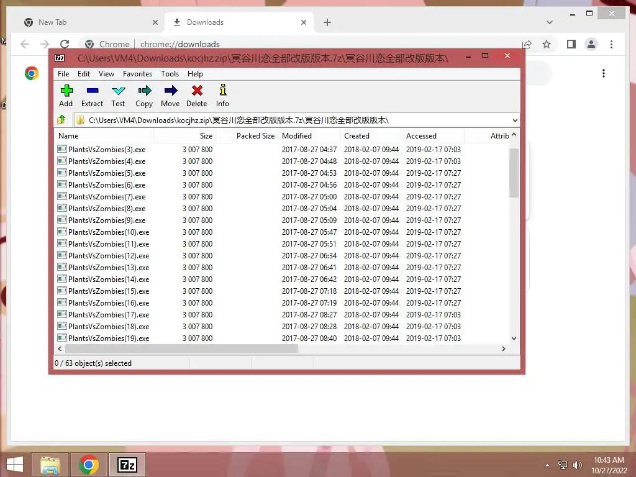Open Chrome profile avatar icon
This screenshot has height=477, width=636.
click(x=591, y=44)
